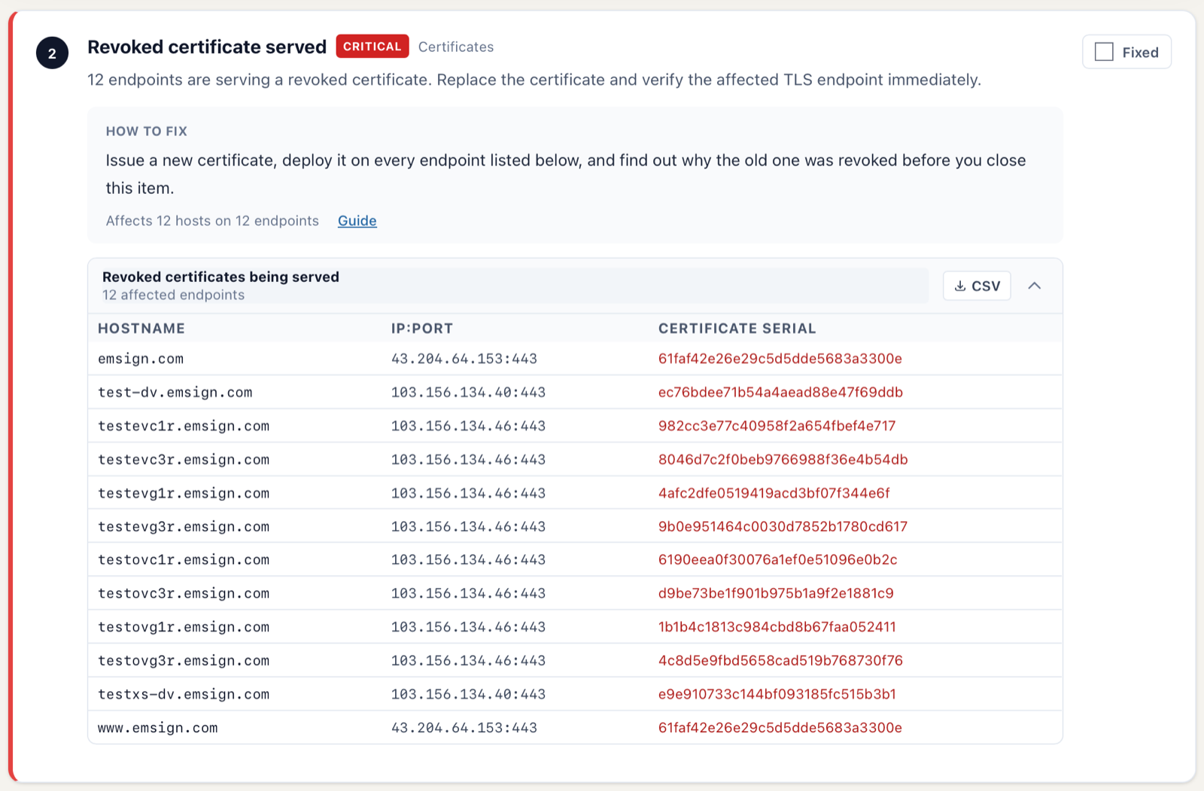Viewport: 1204px width, 791px height.
Task: Click the CRITICAL severity badge
Action: (x=372, y=46)
